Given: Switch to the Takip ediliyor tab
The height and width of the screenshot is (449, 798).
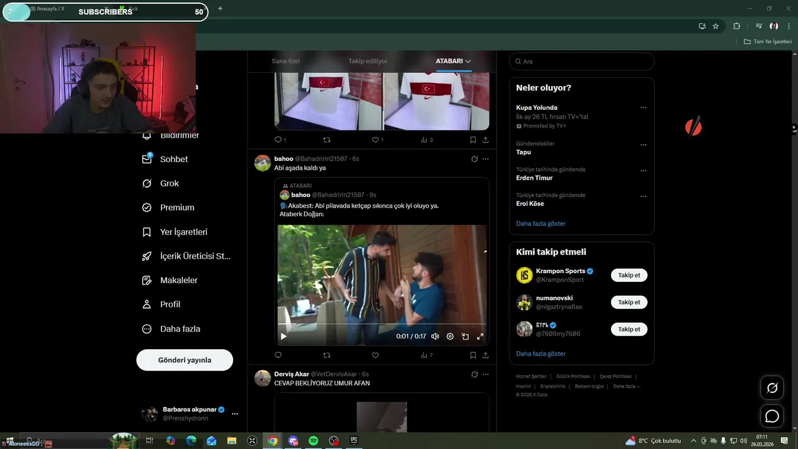Looking at the screenshot, I should pyautogui.click(x=368, y=61).
